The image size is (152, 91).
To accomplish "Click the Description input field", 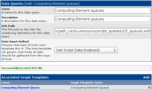I will click(x=102, y=19).
